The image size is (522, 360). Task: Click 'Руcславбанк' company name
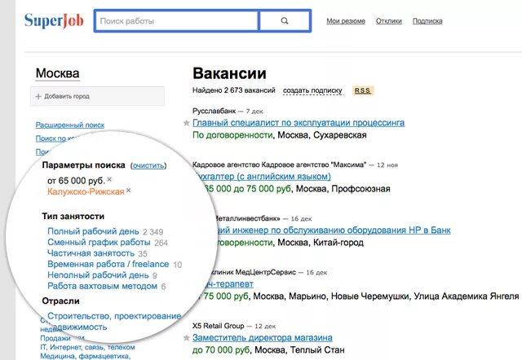coord(214,111)
